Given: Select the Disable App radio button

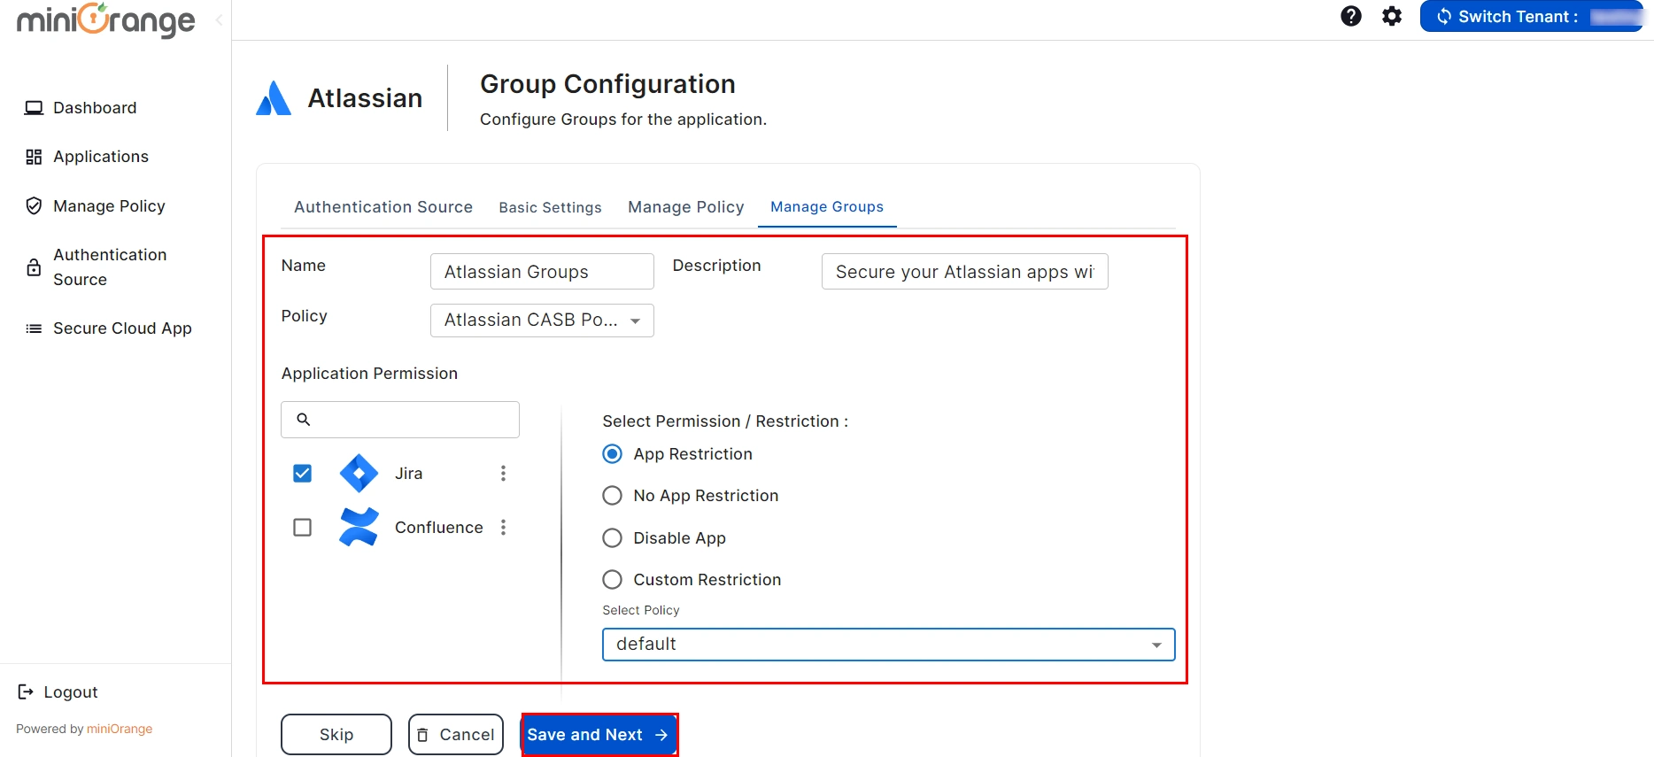Looking at the screenshot, I should 612,538.
